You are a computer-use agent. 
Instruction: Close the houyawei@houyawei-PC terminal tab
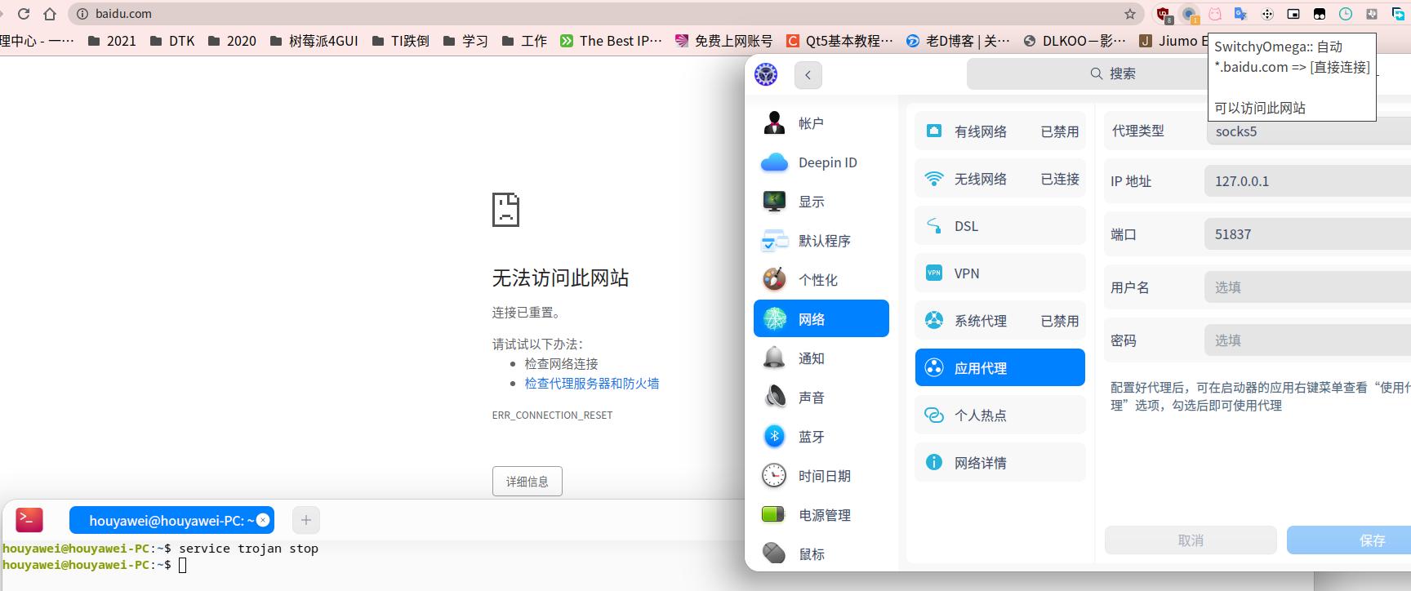tap(263, 520)
